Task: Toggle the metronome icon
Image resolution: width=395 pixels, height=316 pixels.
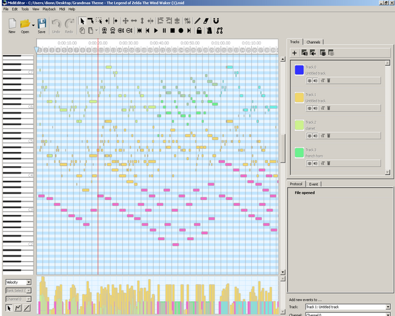Action: 209,30
